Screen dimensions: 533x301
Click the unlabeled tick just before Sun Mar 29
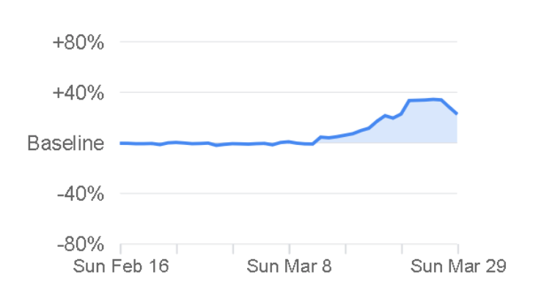pyautogui.click(x=402, y=249)
